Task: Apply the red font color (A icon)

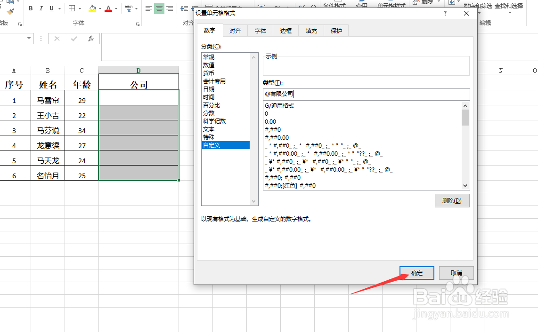Action: tap(107, 8)
